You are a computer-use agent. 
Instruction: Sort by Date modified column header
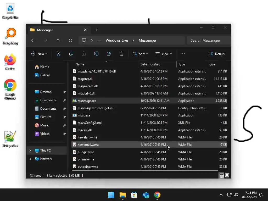tap(157, 64)
